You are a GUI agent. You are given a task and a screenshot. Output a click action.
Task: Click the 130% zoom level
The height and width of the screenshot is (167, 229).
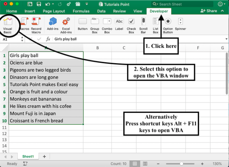[x=217, y=164]
